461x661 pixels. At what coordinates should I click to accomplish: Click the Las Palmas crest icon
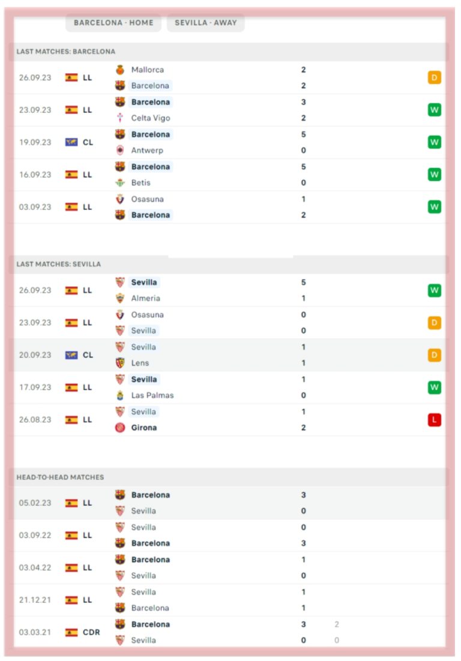tap(120, 395)
